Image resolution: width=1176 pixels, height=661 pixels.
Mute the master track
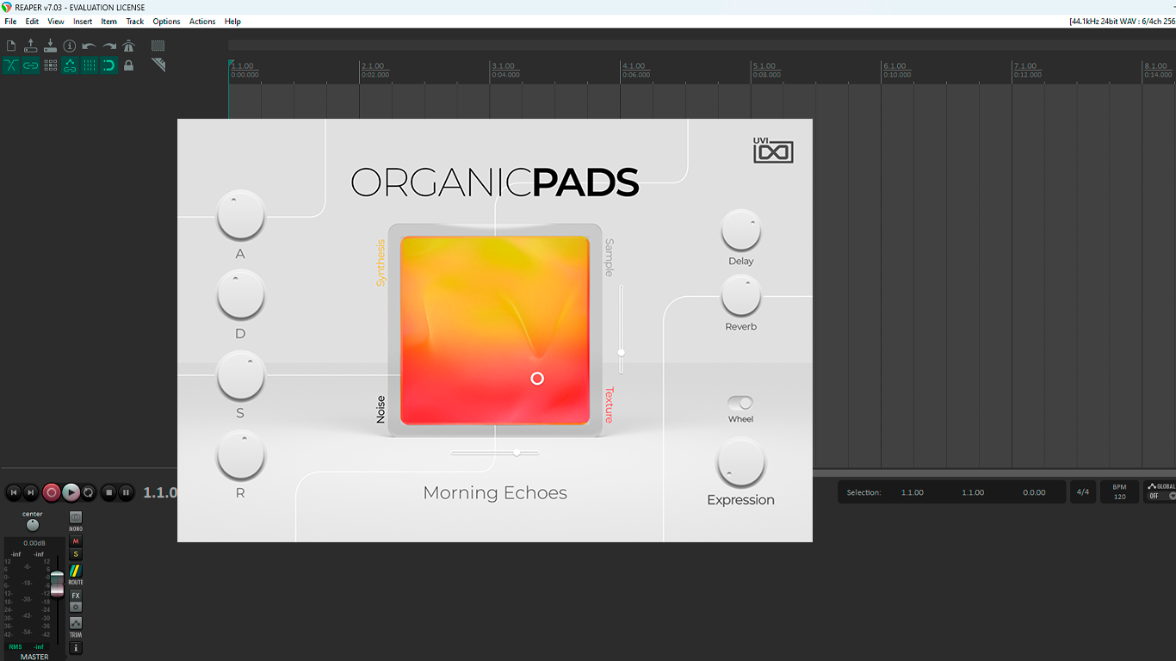(76, 541)
